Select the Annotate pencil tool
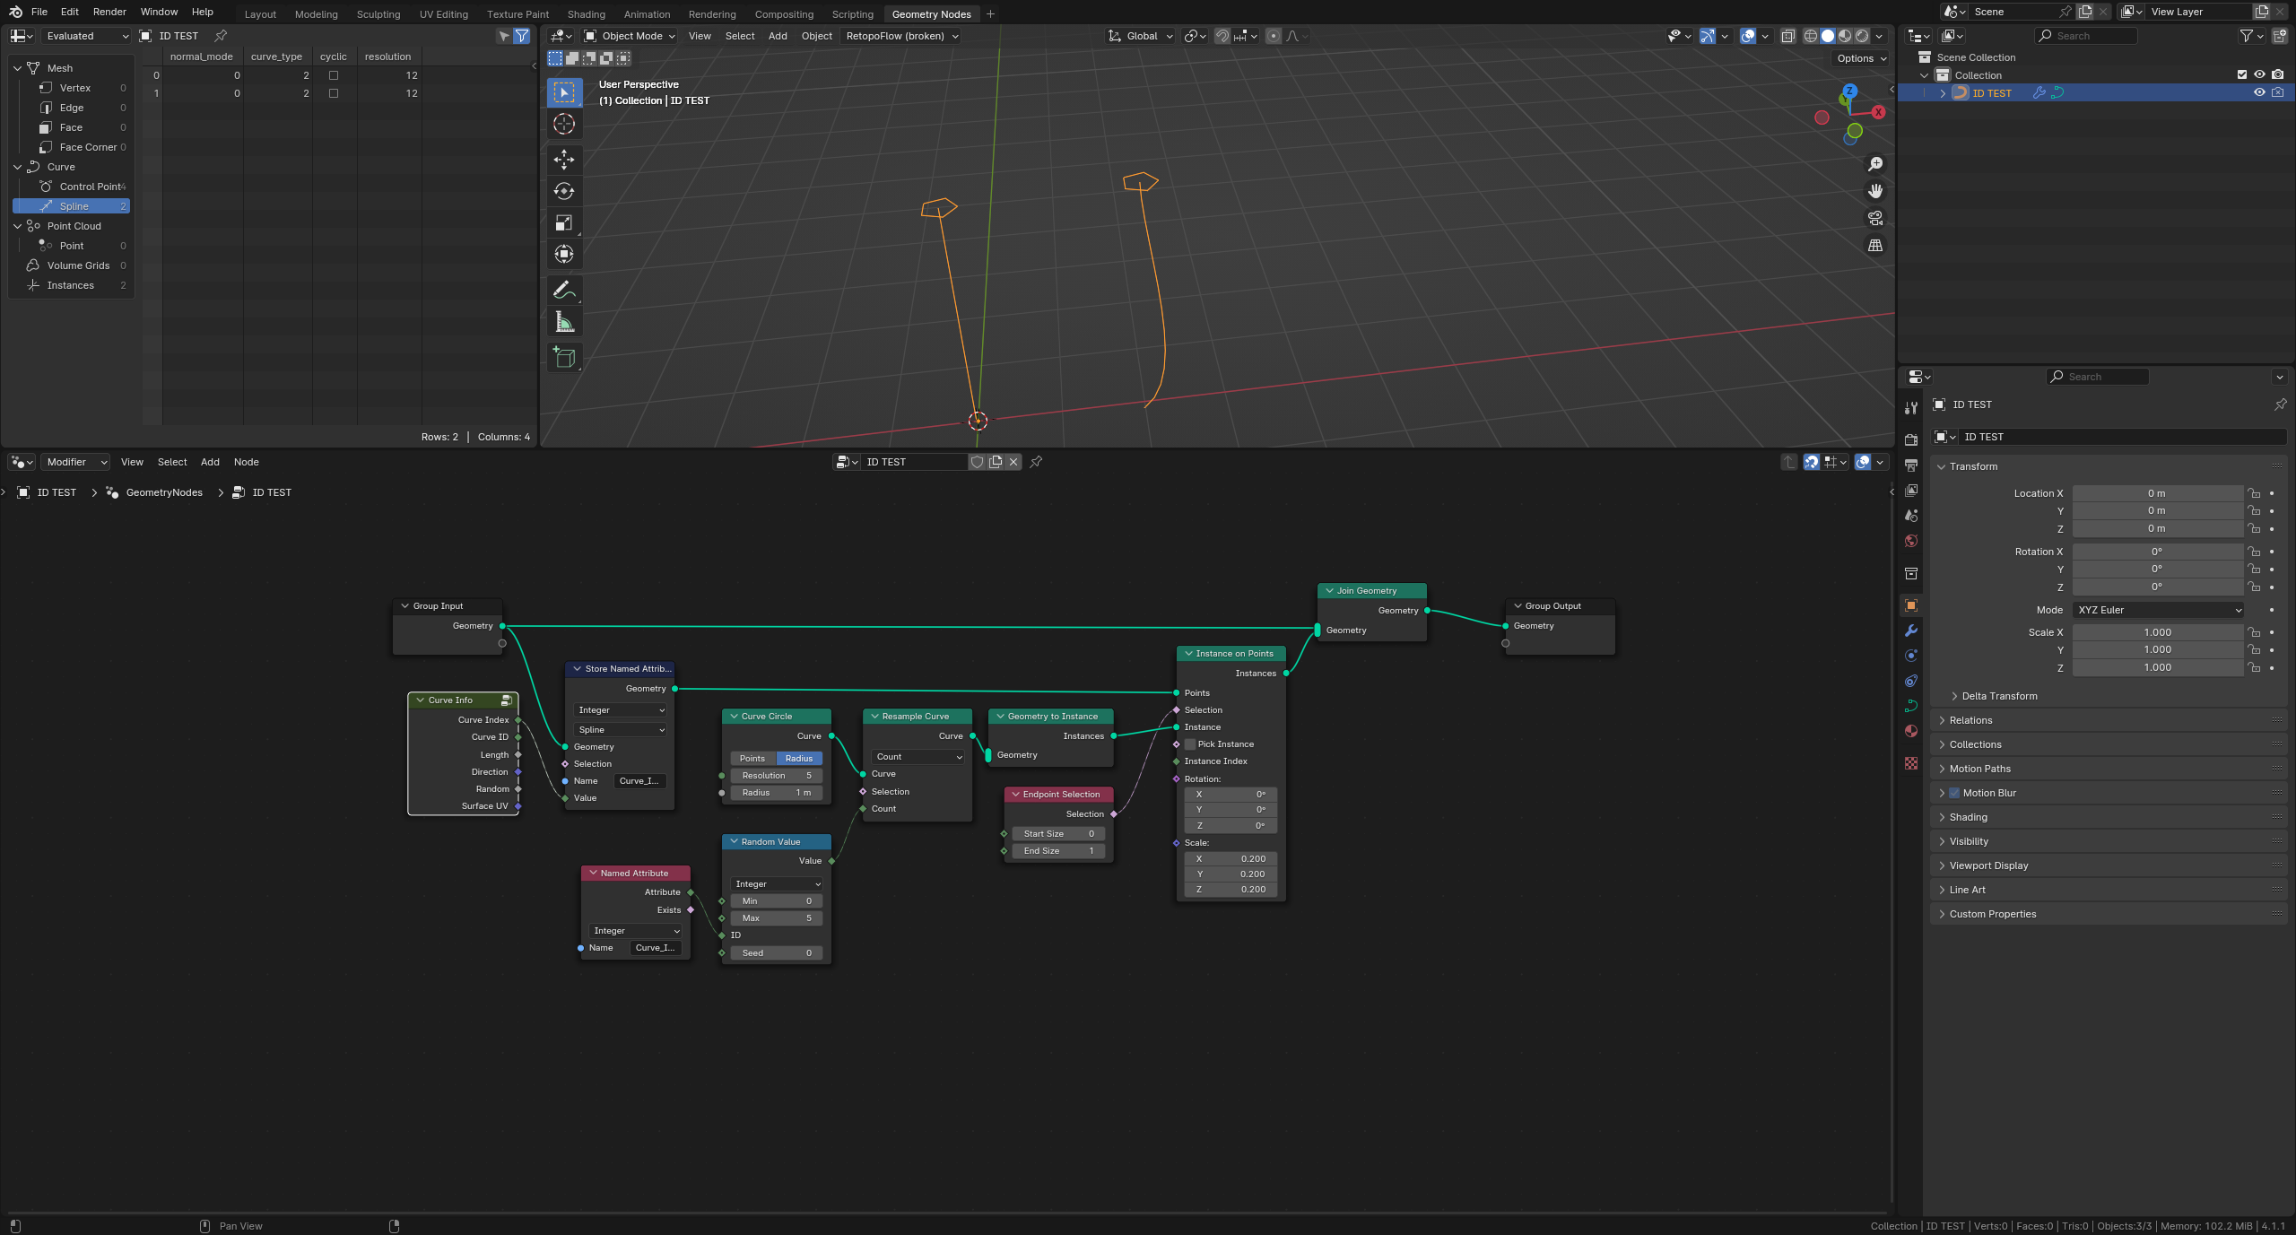 click(564, 290)
